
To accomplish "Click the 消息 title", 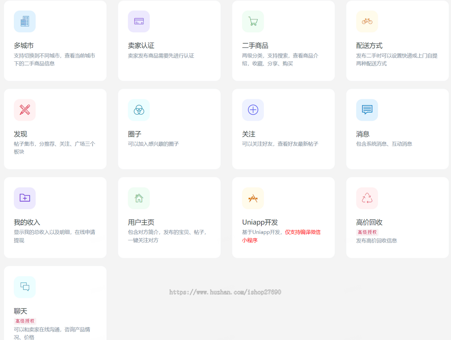I will click(363, 134).
